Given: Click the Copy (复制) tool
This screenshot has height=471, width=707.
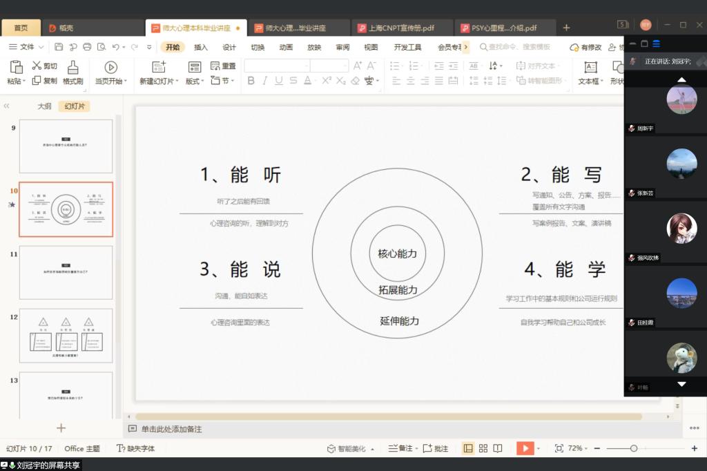Looking at the screenshot, I should 44,81.
